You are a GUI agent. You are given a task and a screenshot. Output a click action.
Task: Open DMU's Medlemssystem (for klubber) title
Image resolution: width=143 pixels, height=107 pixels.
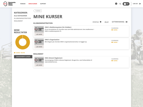58,27
